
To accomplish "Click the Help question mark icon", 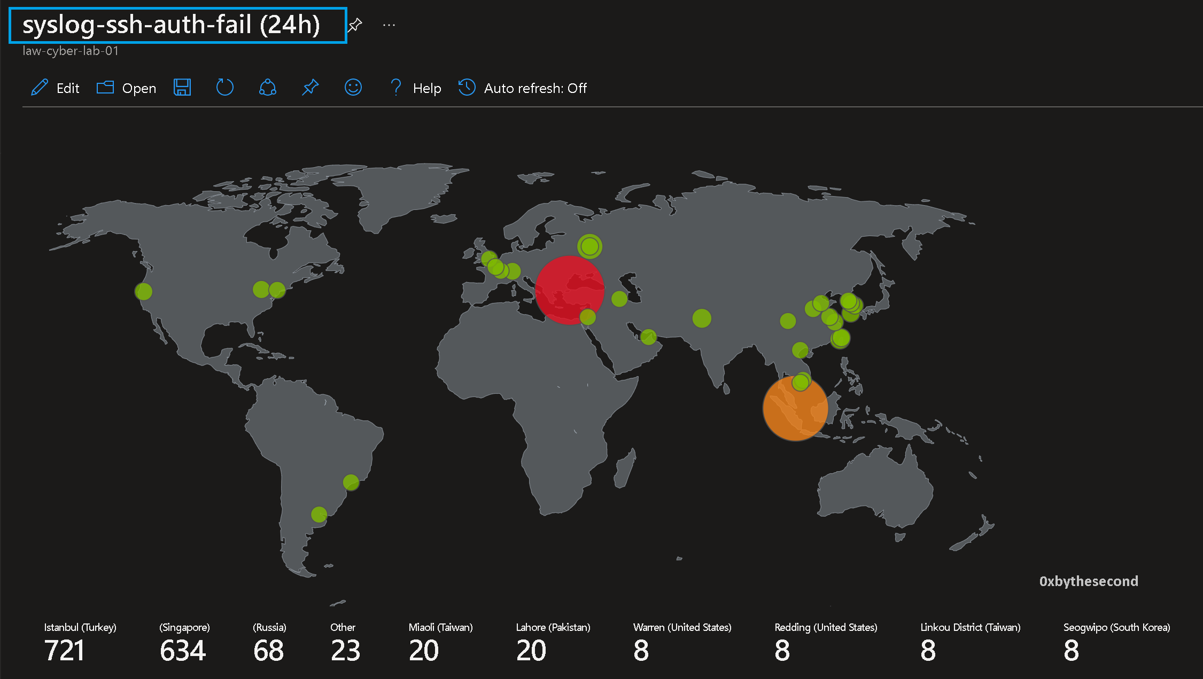I will (395, 88).
